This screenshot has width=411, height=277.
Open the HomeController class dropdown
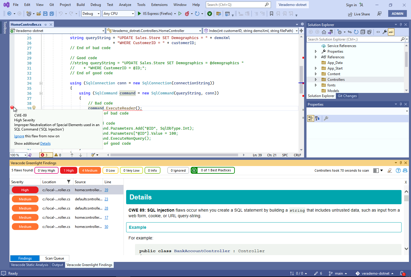point(154,31)
